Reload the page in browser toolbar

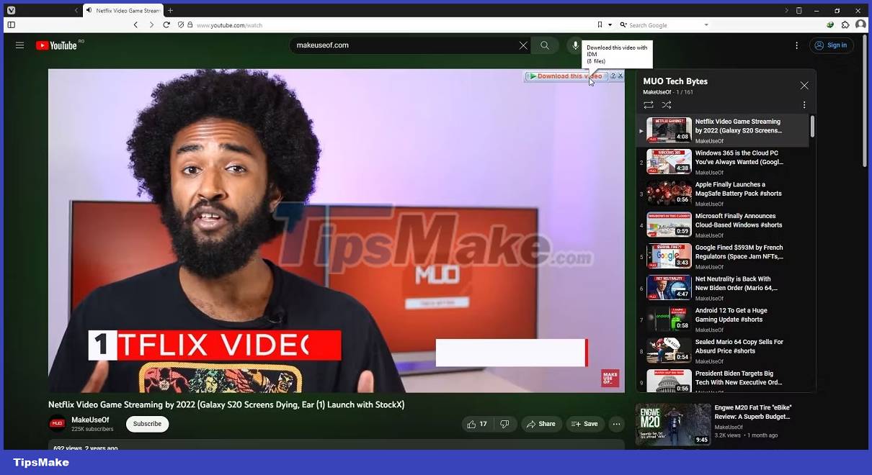[166, 24]
